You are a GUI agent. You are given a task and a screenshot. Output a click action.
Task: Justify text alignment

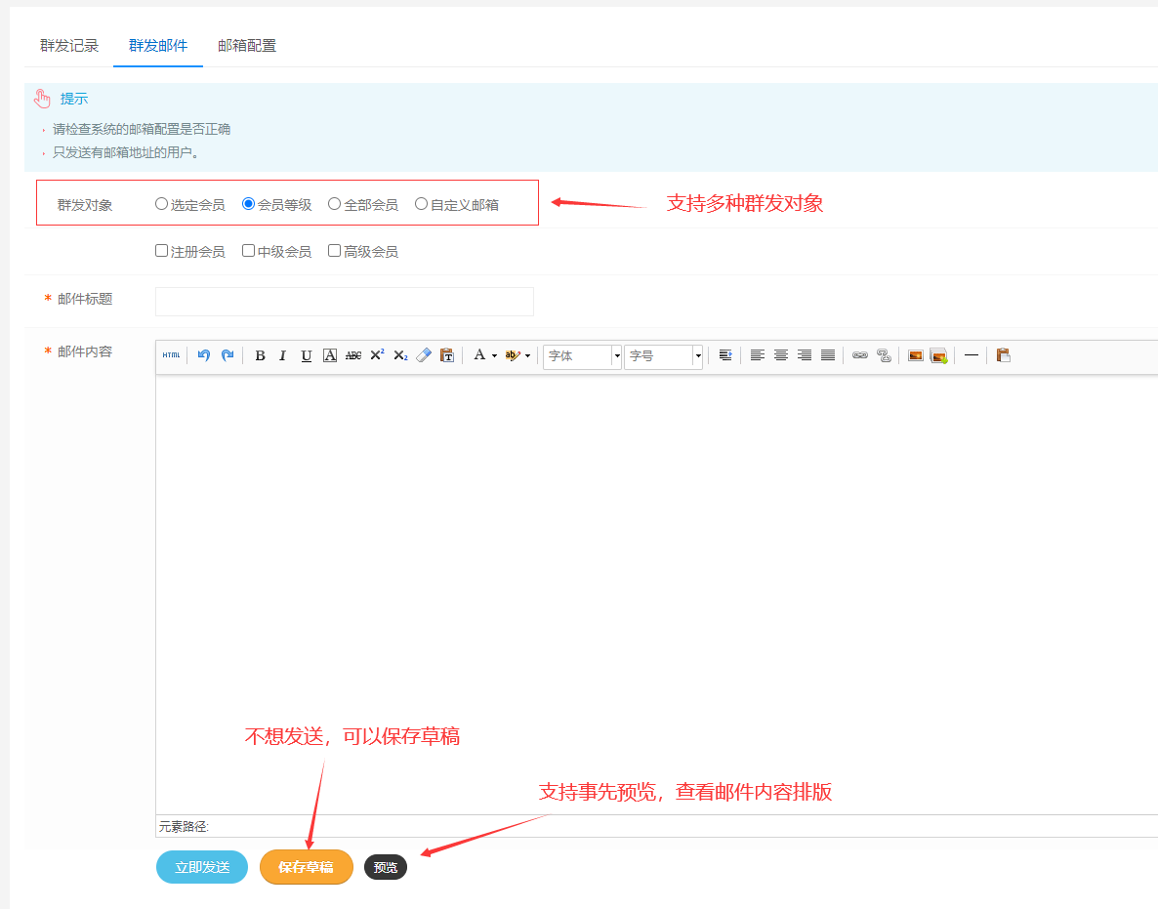point(828,356)
